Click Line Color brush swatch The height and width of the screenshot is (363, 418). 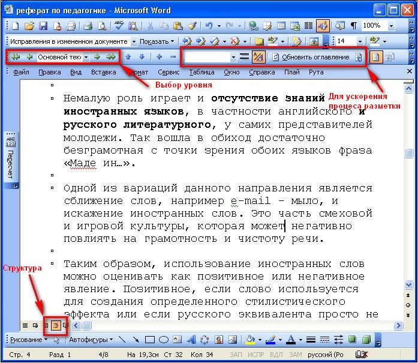point(270,340)
